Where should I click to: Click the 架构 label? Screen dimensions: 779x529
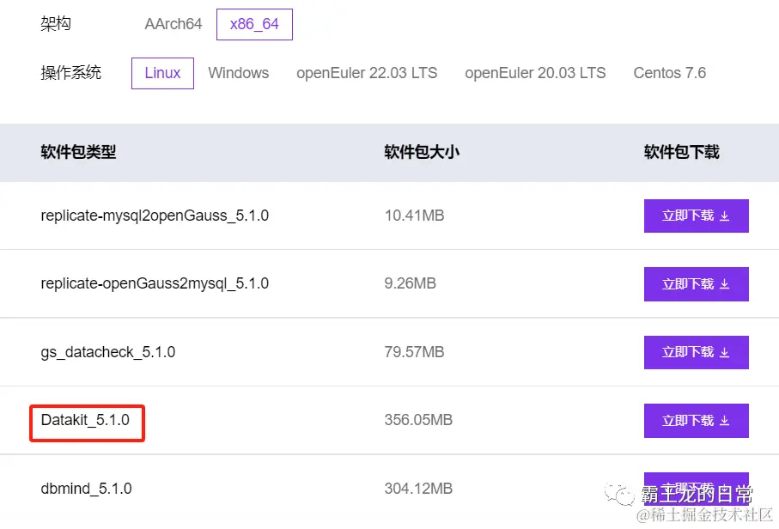56,24
